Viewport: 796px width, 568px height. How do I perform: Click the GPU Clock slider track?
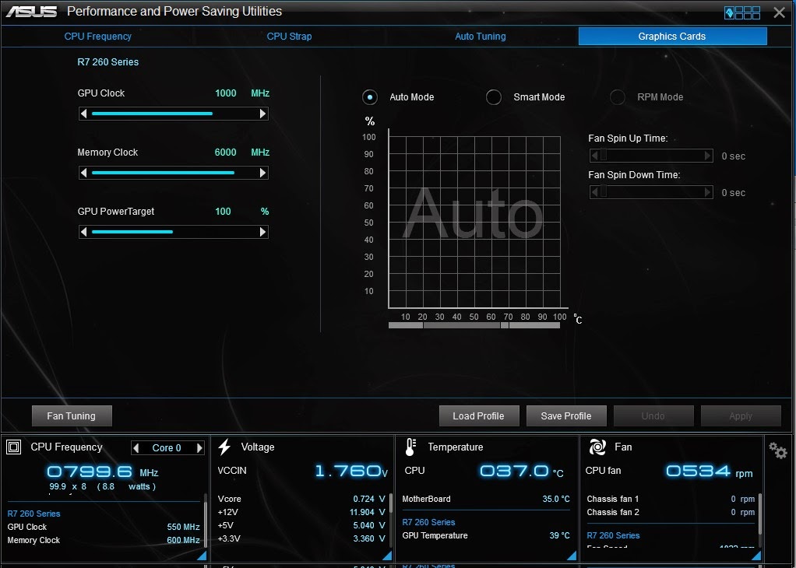click(174, 114)
